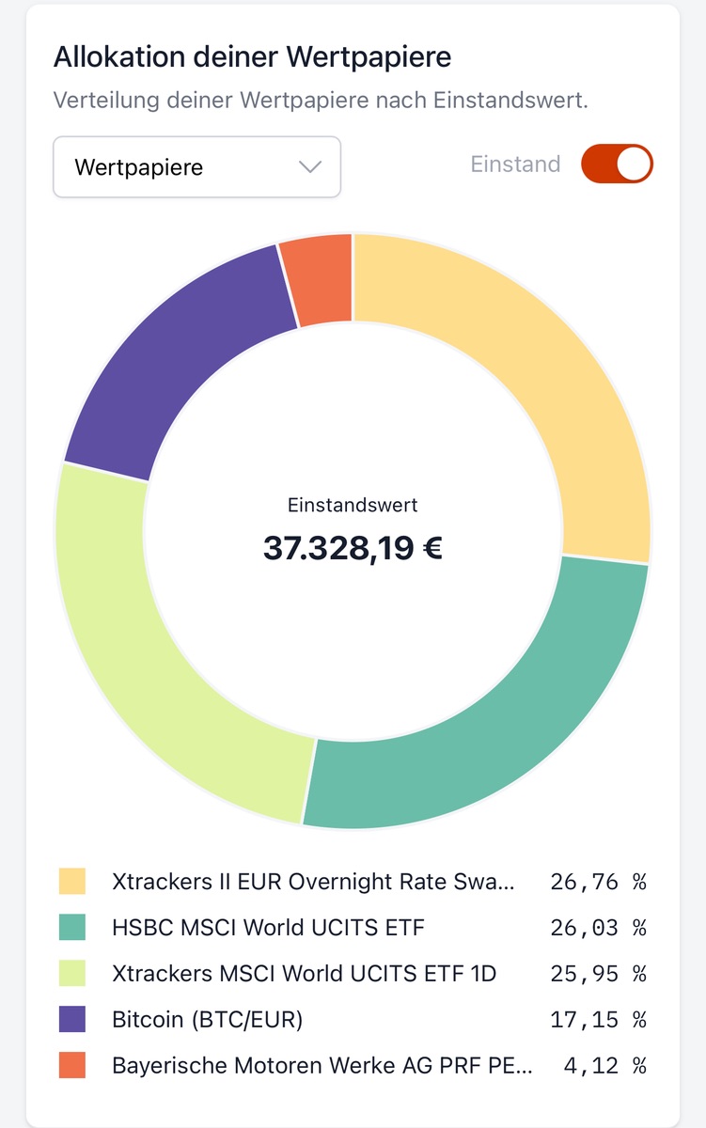The width and height of the screenshot is (706, 1128).
Task: Select the purple Bitcoin donut segment
Action: 179,357
